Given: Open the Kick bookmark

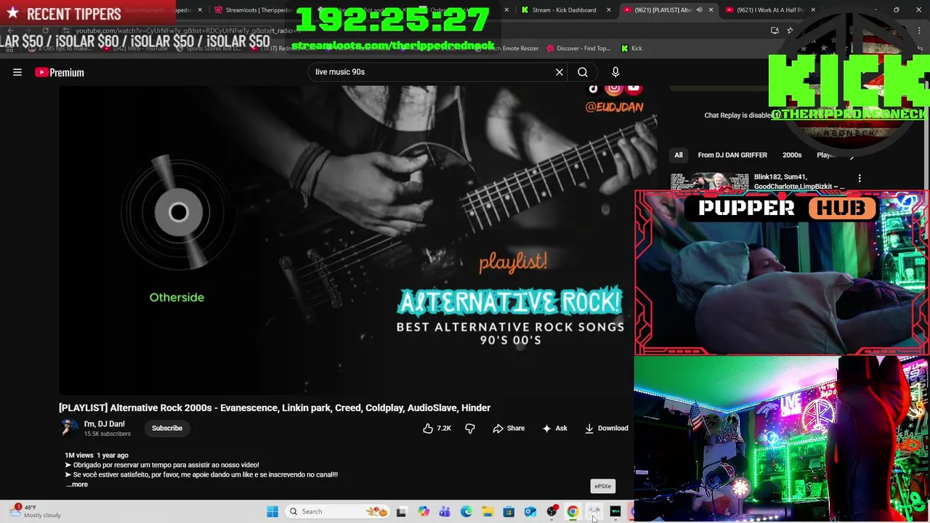Looking at the screenshot, I should click(x=631, y=48).
